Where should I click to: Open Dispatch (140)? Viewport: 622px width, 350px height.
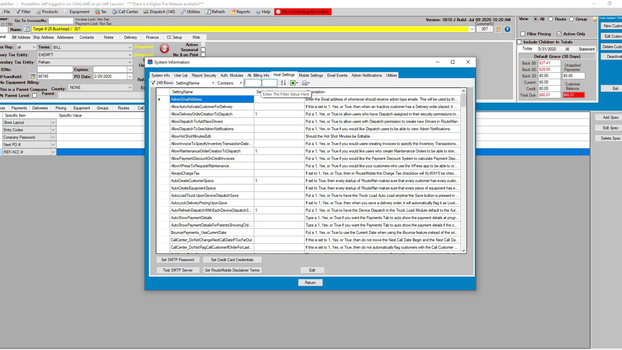coord(159,12)
